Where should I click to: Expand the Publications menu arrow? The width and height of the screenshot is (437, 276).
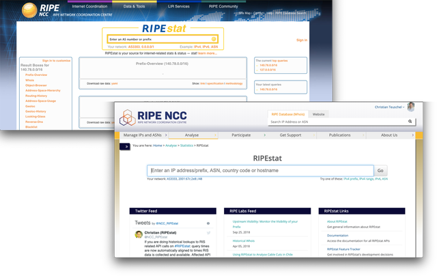coord(363,135)
